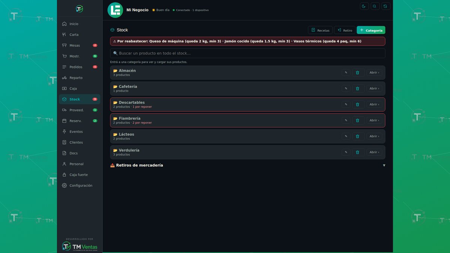
Task: Click the trash icon on the Cafetería row
Action: click(358, 88)
